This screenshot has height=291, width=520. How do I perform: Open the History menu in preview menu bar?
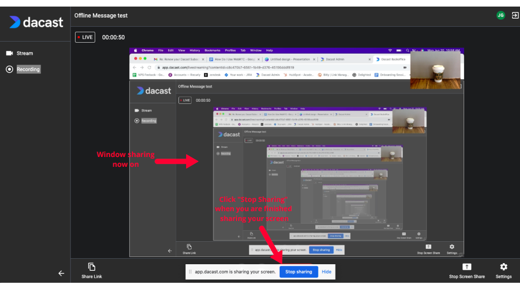(195, 50)
